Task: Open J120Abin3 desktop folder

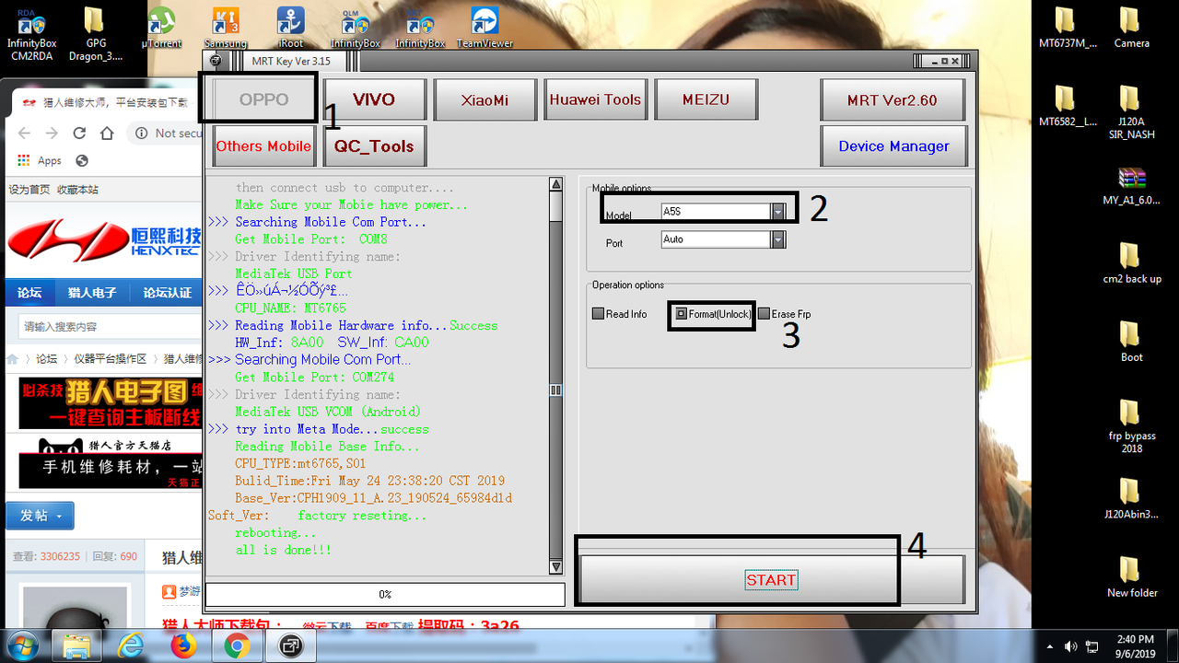Action: pos(1131,498)
